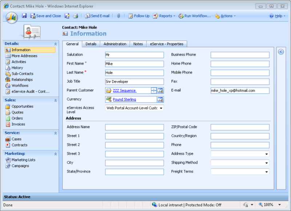The width and height of the screenshot is (291, 211).
Task: Click the lookup icon beside Currency field
Action: click(160, 99)
